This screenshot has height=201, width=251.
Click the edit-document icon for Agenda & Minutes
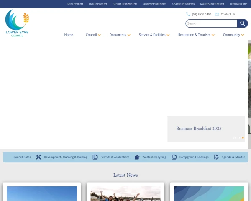(216, 157)
